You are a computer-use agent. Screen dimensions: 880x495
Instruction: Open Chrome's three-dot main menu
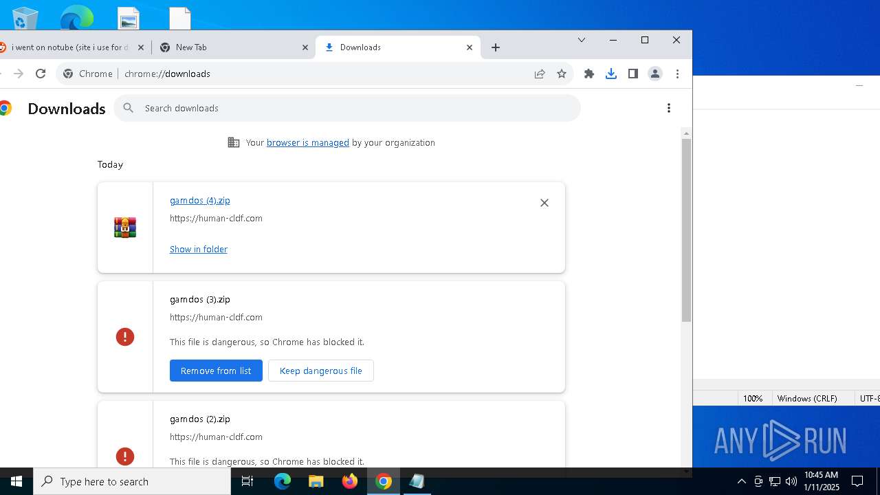tap(677, 74)
